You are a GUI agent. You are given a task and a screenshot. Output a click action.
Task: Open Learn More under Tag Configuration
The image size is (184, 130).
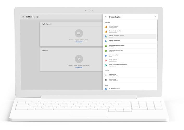pyautogui.click(x=79, y=42)
